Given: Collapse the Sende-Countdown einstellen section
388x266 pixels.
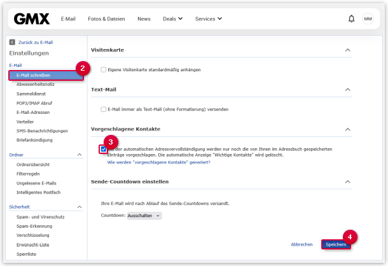Looking at the screenshot, I should click(347, 182).
